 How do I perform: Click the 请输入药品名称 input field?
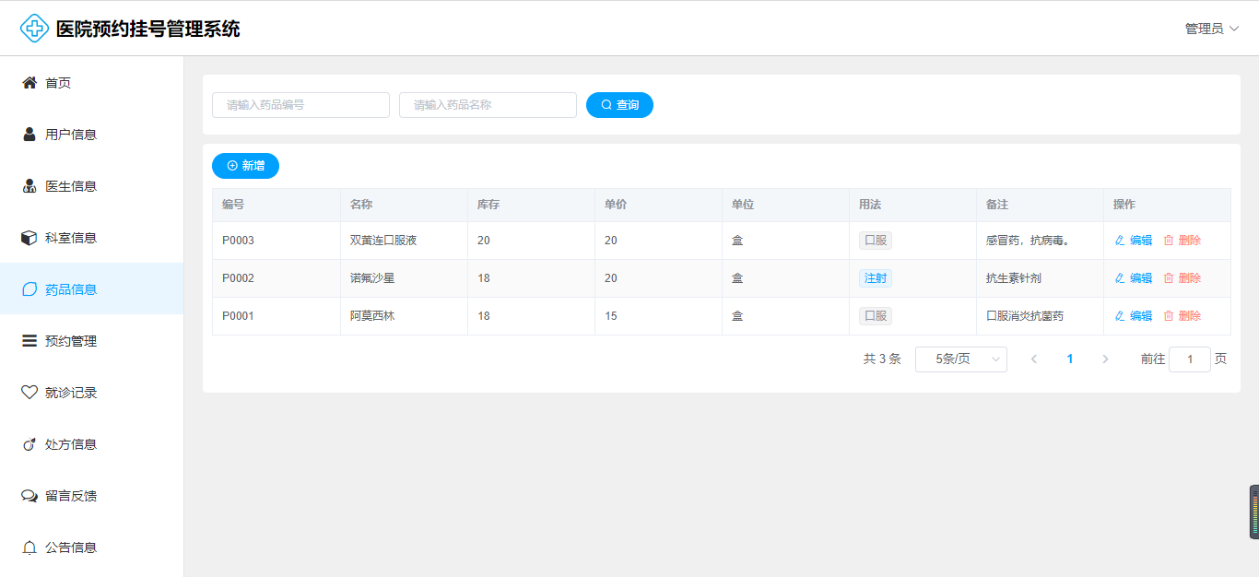pos(488,105)
